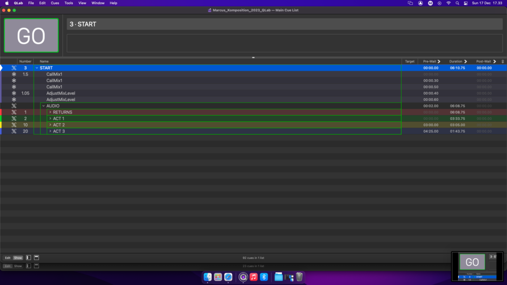This screenshot has width=507, height=285.
Task: Toggle the Pre-Wait column arrow
Action: click(439, 61)
